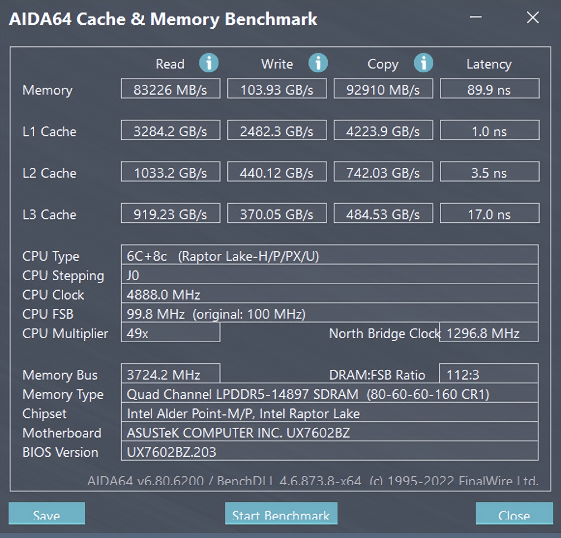Viewport: 561px width, 538px height.
Task: Click the Memory Read speed result box
Action: [x=170, y=89]
